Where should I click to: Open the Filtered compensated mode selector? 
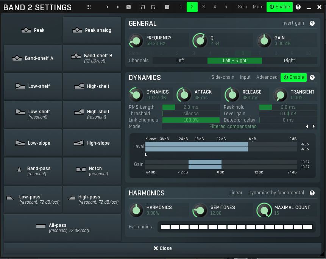coord(233,126)
